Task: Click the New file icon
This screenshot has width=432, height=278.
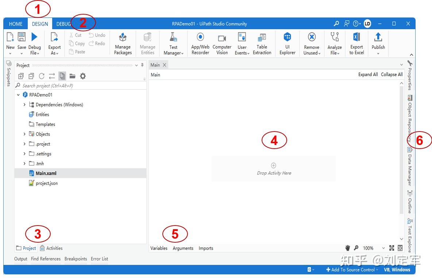Action: click(x=10, y=37)
